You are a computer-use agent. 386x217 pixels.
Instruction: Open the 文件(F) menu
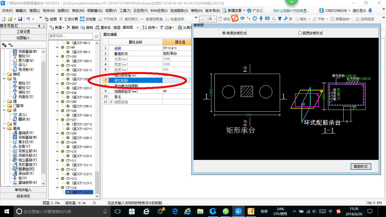(7, 11)
